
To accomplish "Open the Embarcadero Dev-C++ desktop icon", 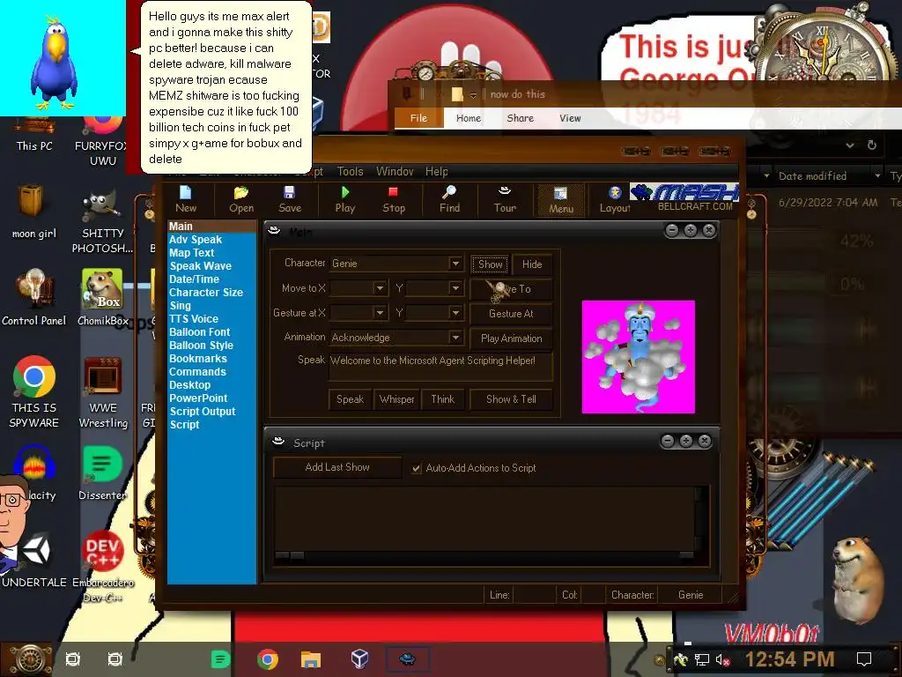I will point(103,567).
